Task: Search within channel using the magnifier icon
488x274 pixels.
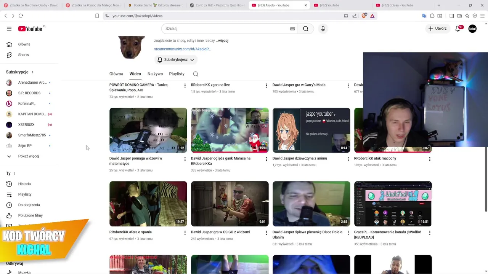Action: pos(196,74)
